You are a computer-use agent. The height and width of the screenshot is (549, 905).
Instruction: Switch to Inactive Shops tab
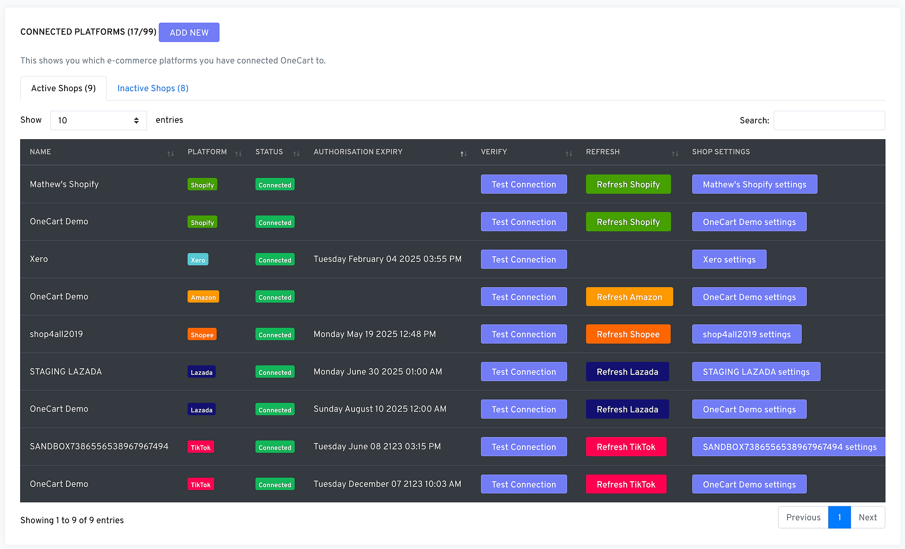coord(153,88)
